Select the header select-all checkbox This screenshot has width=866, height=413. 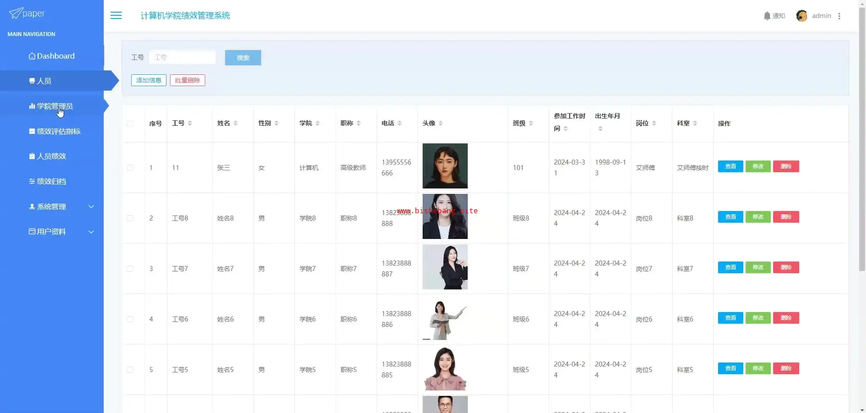[x=130, y=124]
